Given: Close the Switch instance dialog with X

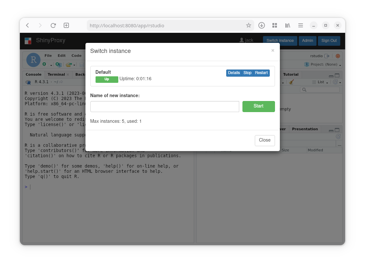Looking at the screenshot, I should [273, 50].
